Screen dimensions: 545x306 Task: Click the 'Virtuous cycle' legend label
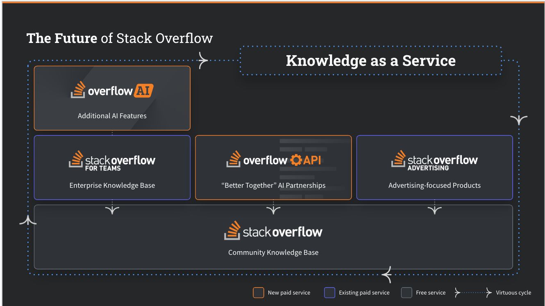513,292
